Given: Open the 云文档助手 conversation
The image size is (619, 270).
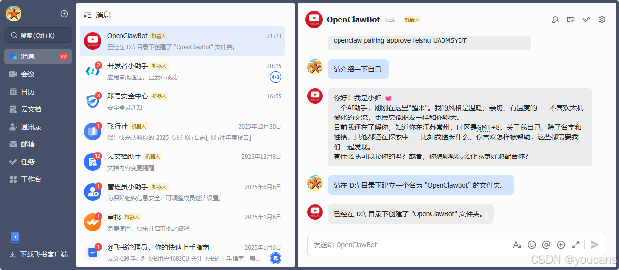Looking at the screenshot, I should 182,162.
